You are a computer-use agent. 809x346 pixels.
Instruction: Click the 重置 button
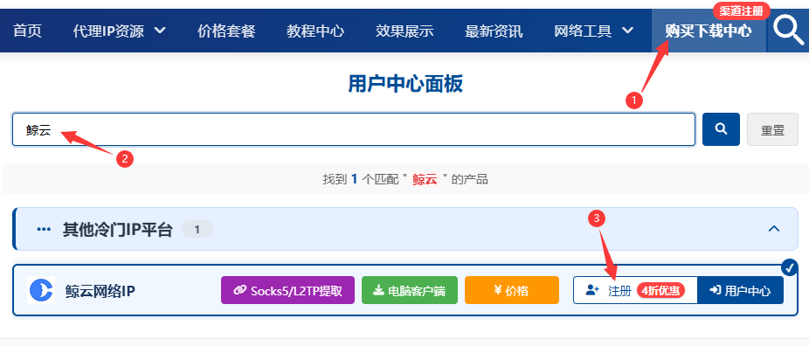772,129
